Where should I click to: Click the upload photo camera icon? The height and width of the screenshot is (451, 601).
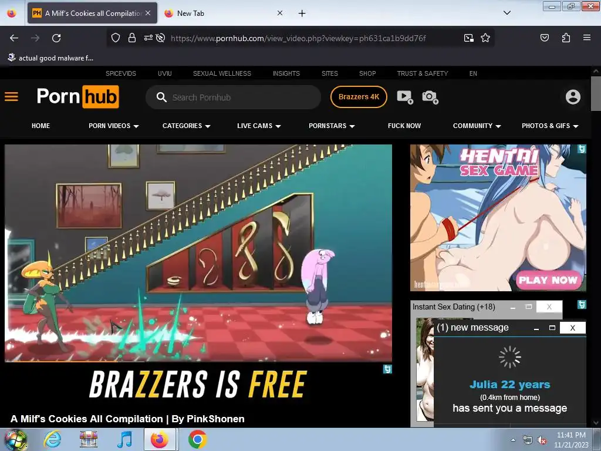[x=430, y=97]
